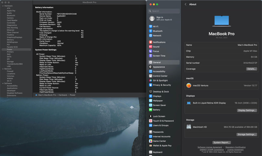Screen dimensions: 262x156
Task: Collapse the Network tree section
Action: [3, 69]
